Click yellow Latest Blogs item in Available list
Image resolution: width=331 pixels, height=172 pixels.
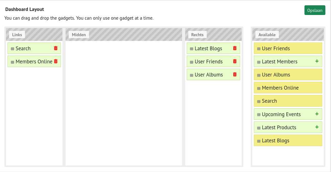point(288,140)
